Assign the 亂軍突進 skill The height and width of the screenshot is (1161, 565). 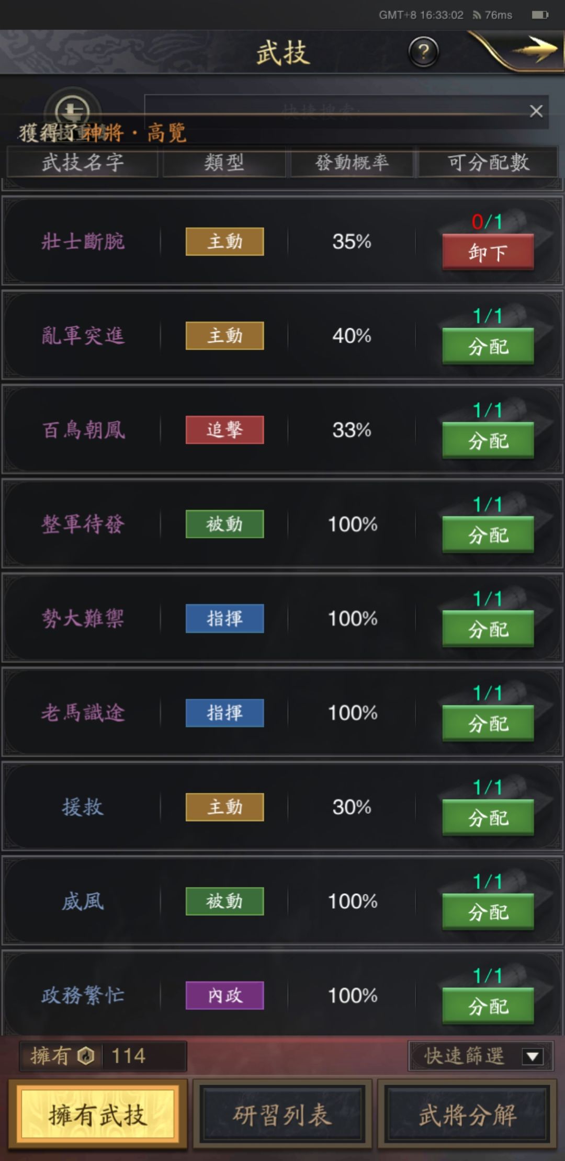point(488,347)
